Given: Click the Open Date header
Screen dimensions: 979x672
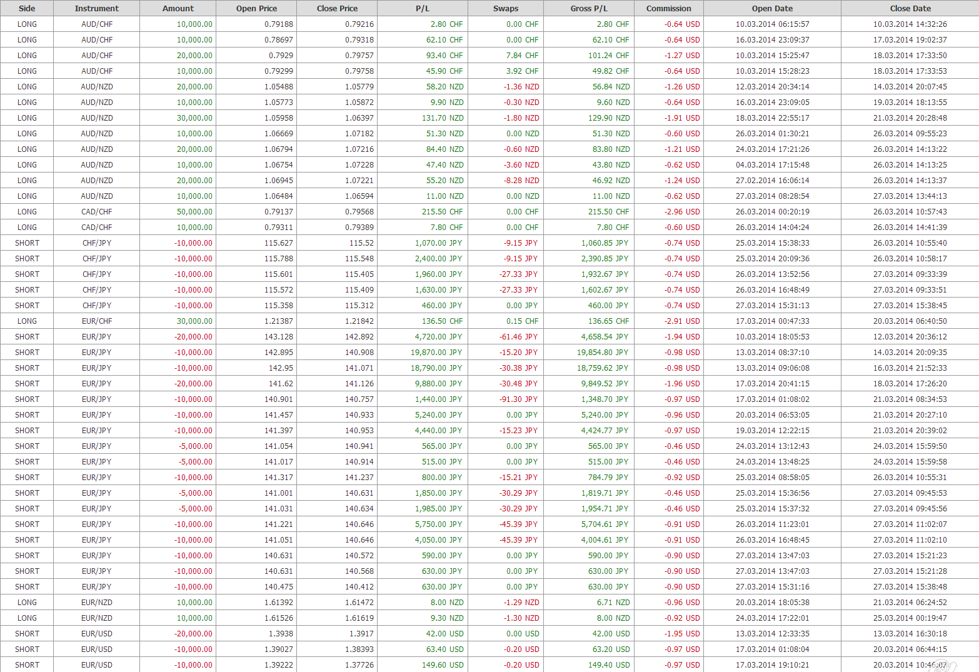Looking at the screenshot, I should tap(772, 8).
